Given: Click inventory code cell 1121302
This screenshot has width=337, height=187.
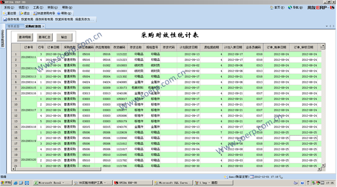Looking at the screenshot, I should [119, 77].
